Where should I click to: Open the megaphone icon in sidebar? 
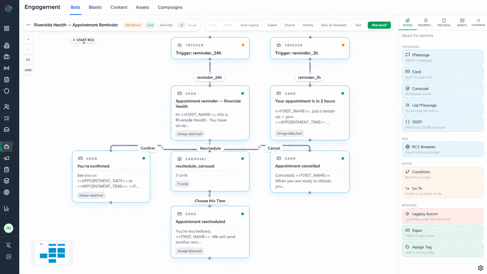coord(6,158)
